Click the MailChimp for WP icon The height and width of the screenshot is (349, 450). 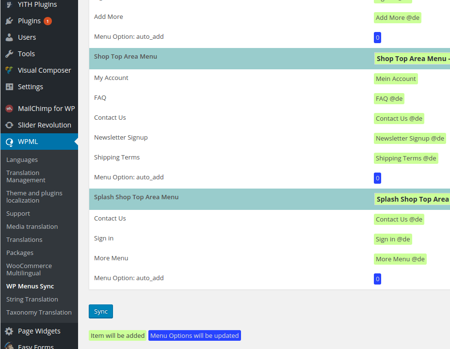9,109
